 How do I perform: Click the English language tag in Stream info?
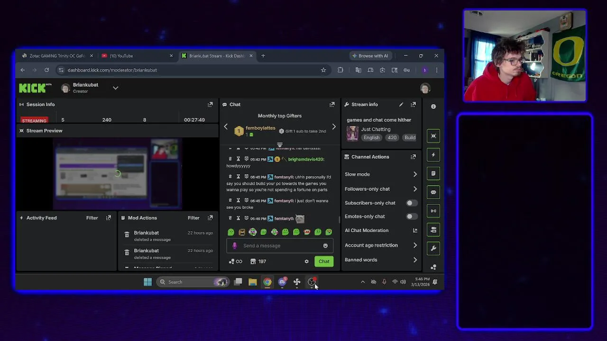tap(371, 138)
